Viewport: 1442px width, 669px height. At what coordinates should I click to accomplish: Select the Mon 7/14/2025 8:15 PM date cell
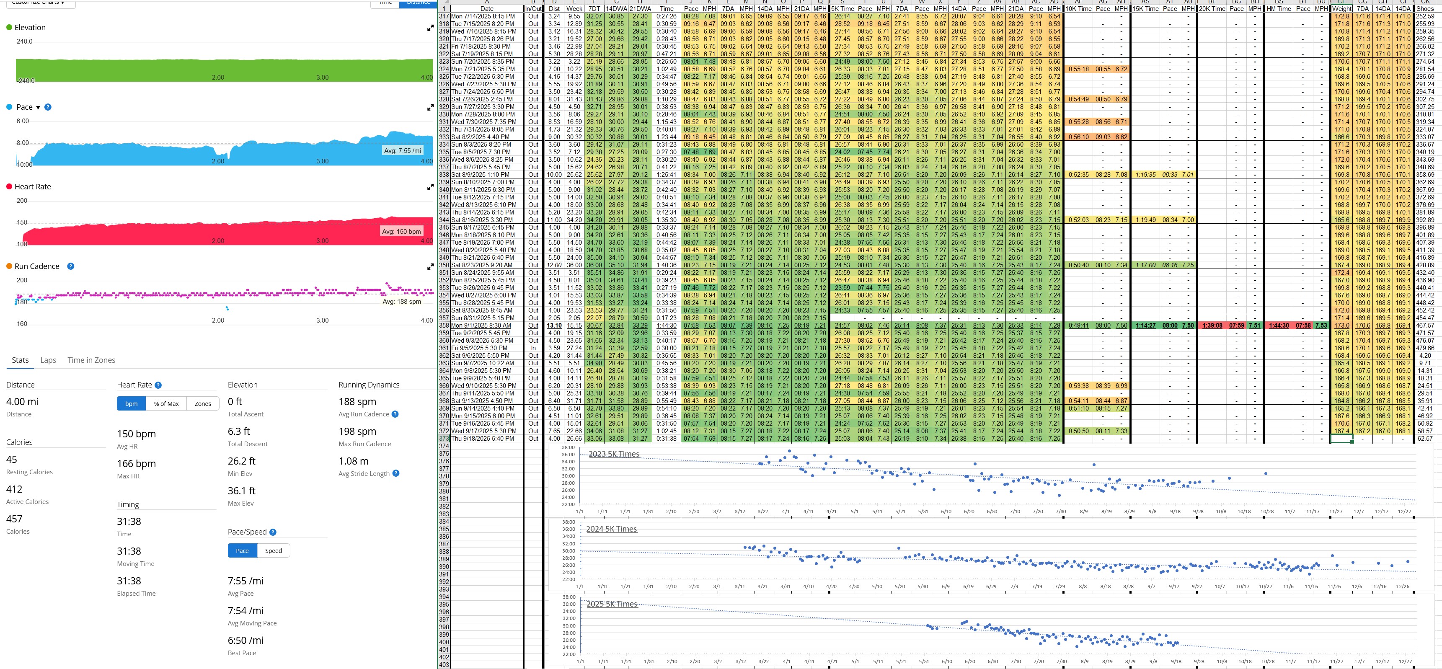[x=487, y=16]
